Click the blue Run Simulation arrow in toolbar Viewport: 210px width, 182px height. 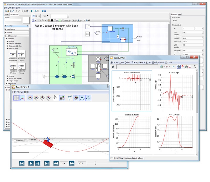tap(32, 11)
